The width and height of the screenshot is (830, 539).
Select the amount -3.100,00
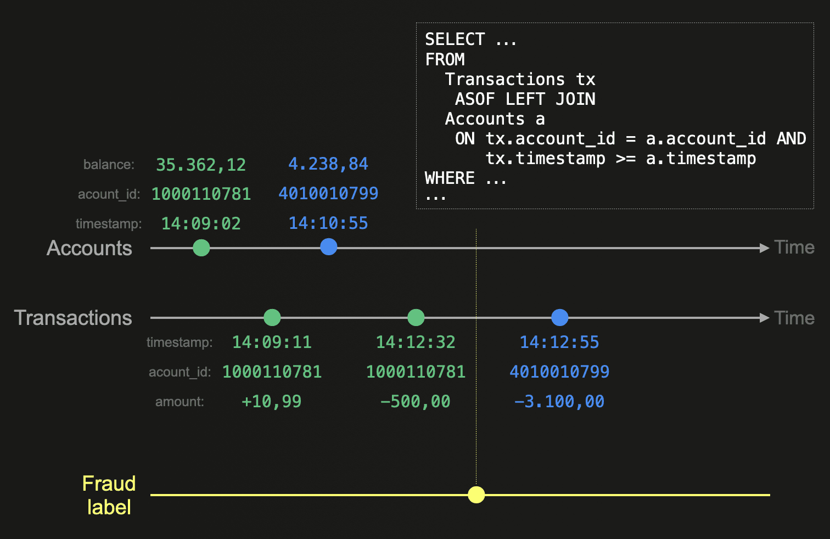559,401
